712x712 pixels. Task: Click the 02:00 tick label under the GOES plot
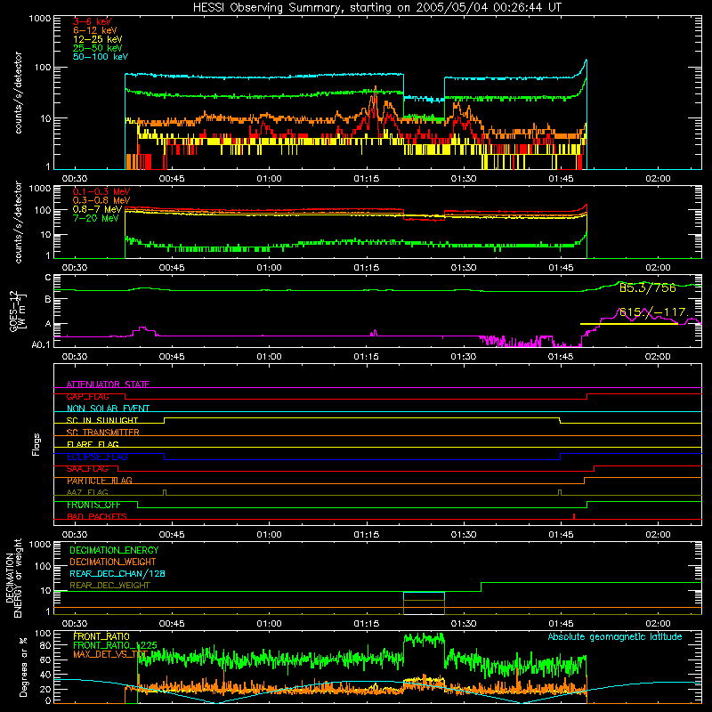pos(658,357)
